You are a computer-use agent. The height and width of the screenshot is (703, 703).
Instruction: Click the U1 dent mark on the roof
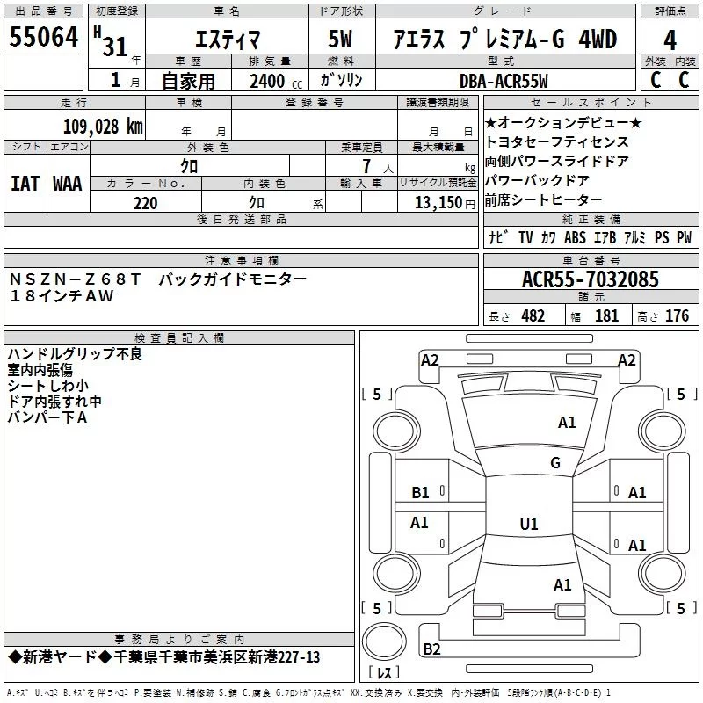coord(528,525)
